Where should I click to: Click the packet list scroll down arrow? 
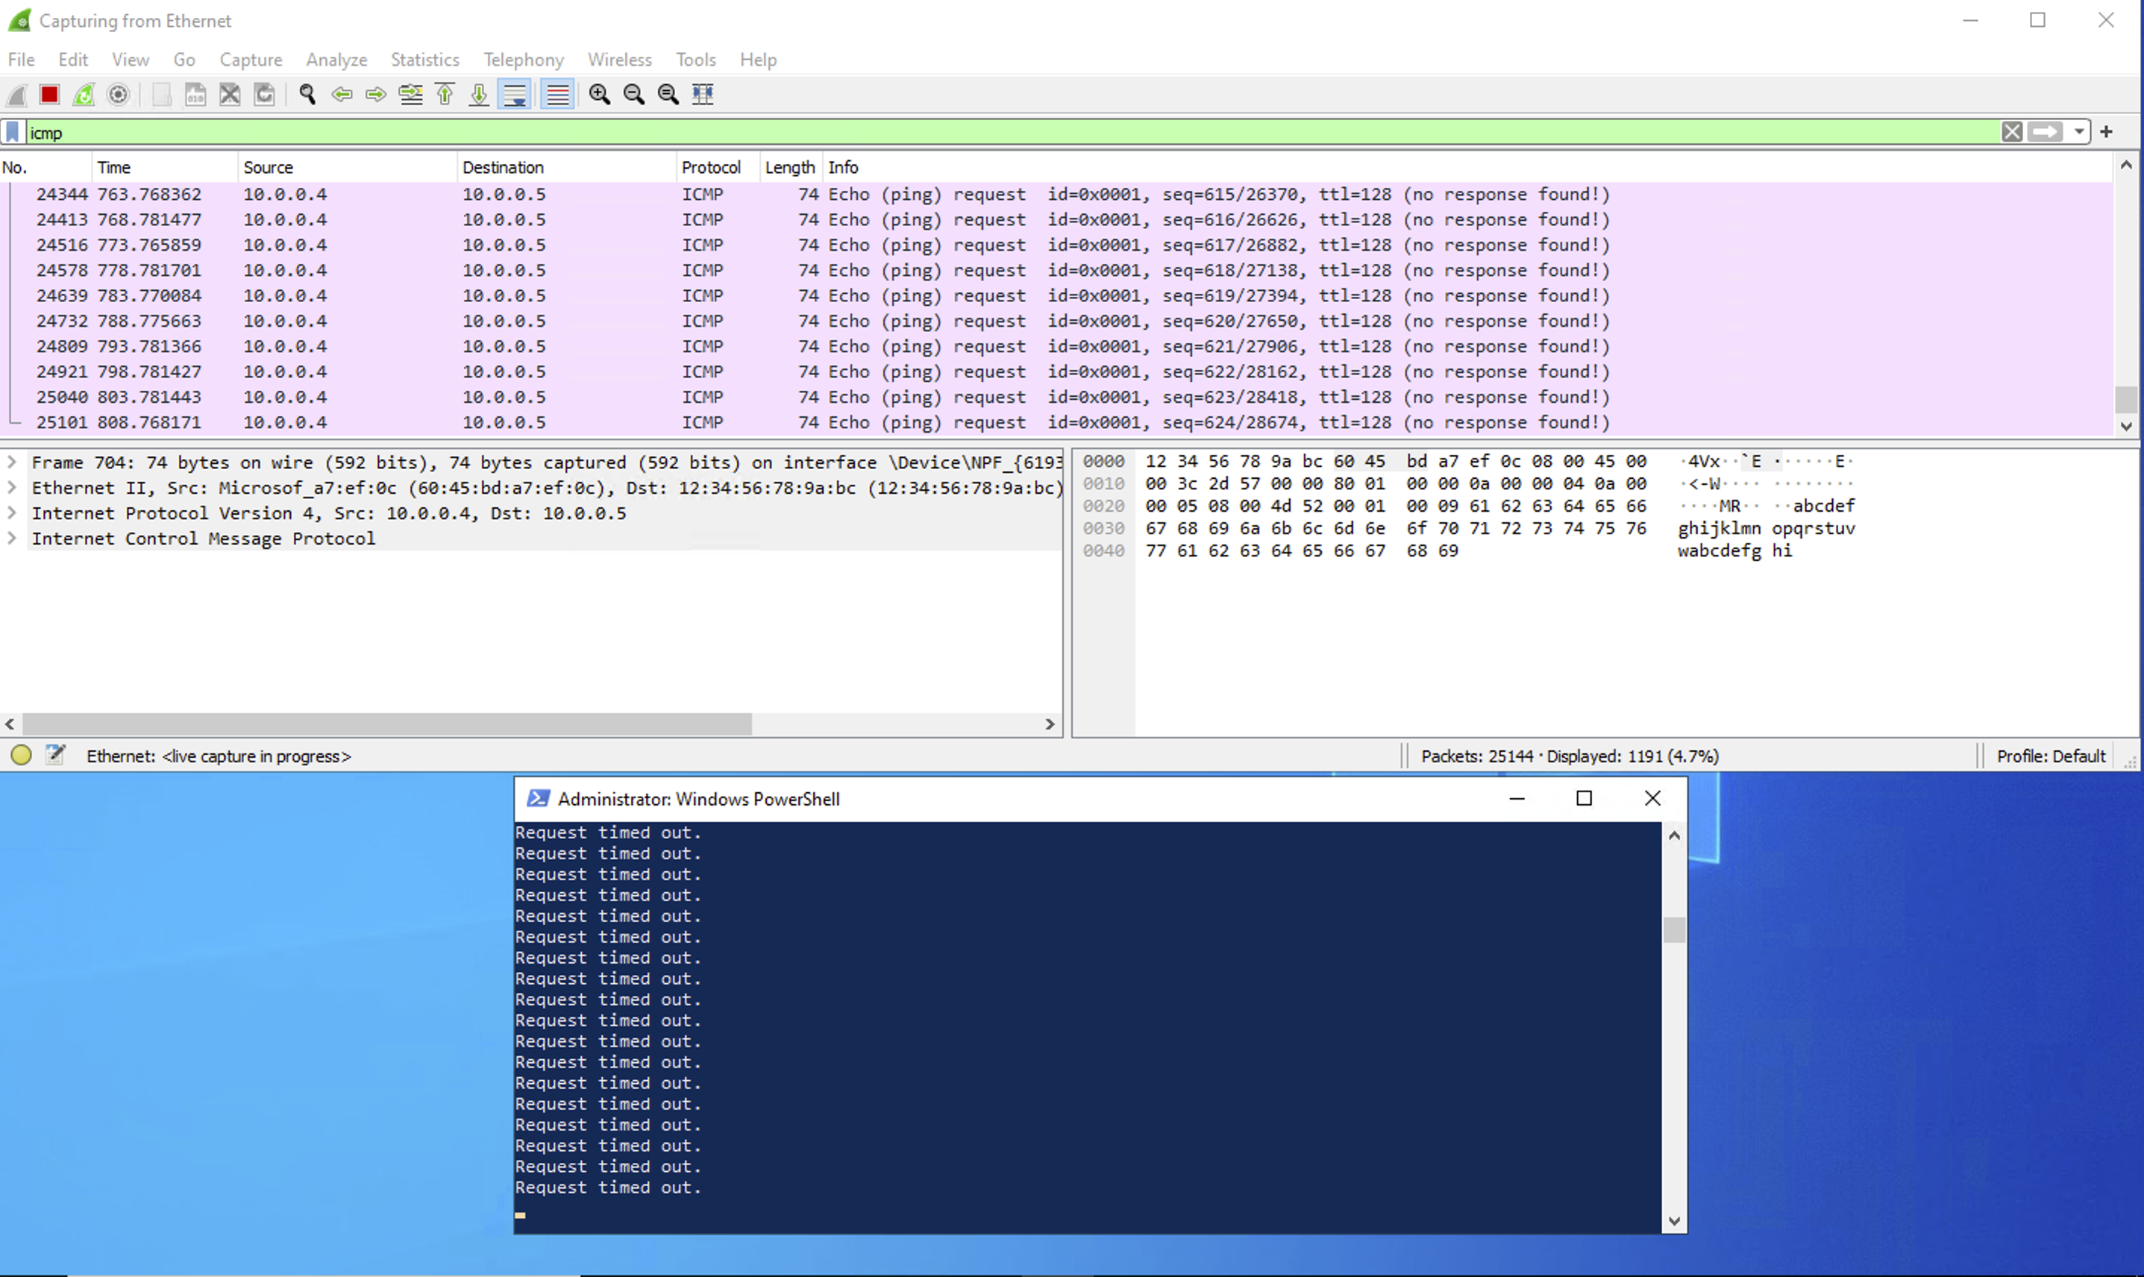point(2126,426)
